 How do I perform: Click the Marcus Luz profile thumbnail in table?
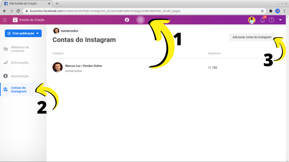pos(58,67)
